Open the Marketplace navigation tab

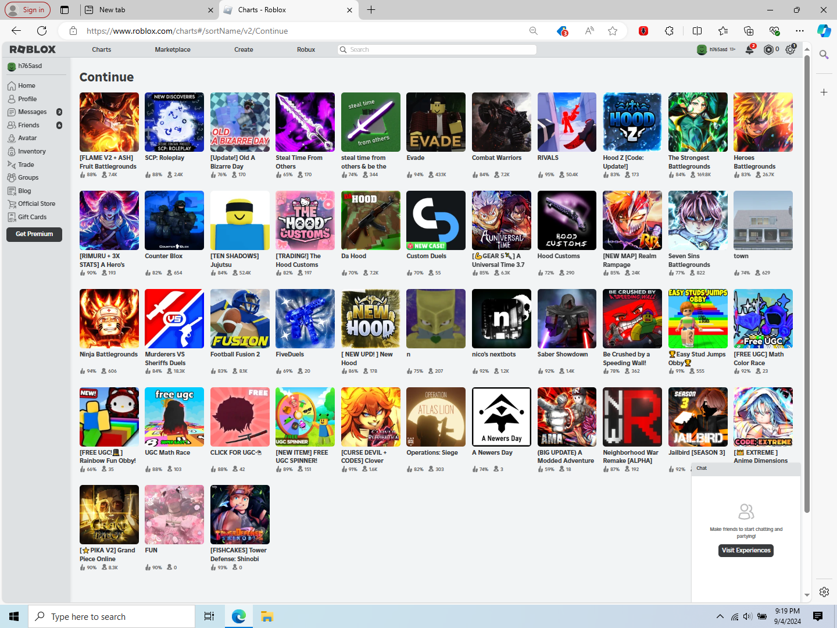tap(173, 49)
